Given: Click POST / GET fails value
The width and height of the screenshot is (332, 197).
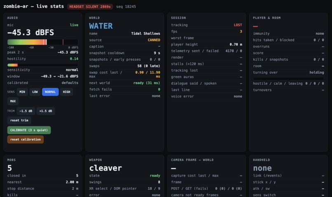Looking at the screenshot, I should tap(229, 188).
